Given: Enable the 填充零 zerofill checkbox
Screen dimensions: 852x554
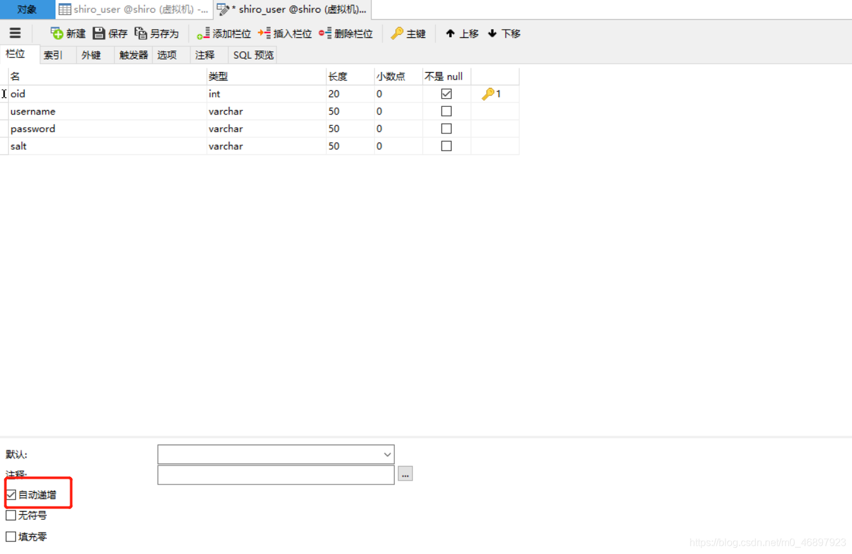Looking at the screenshot, I should point(11,536).
